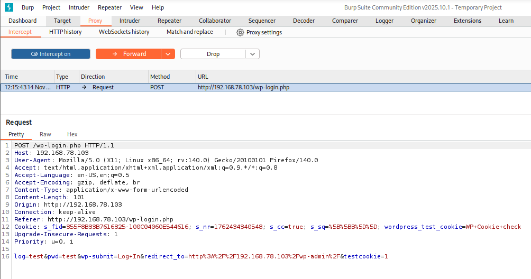The width and height of the screenshot is (531, 279).
Task: Click the Drop button
Action: tap(213, 54)
